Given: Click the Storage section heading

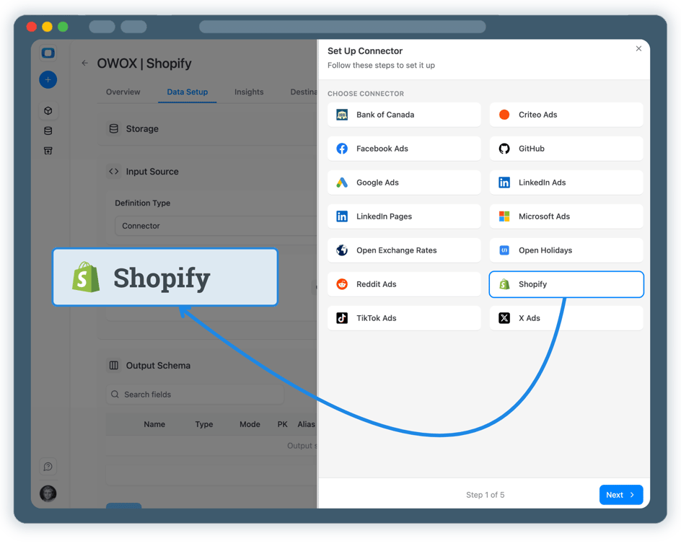Looking at the screenshot, I should coord(142,128).
